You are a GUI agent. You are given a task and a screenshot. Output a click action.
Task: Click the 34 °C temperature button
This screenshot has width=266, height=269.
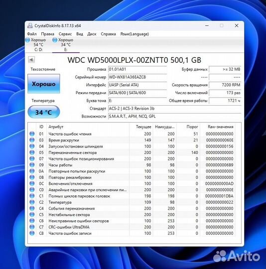43,112
